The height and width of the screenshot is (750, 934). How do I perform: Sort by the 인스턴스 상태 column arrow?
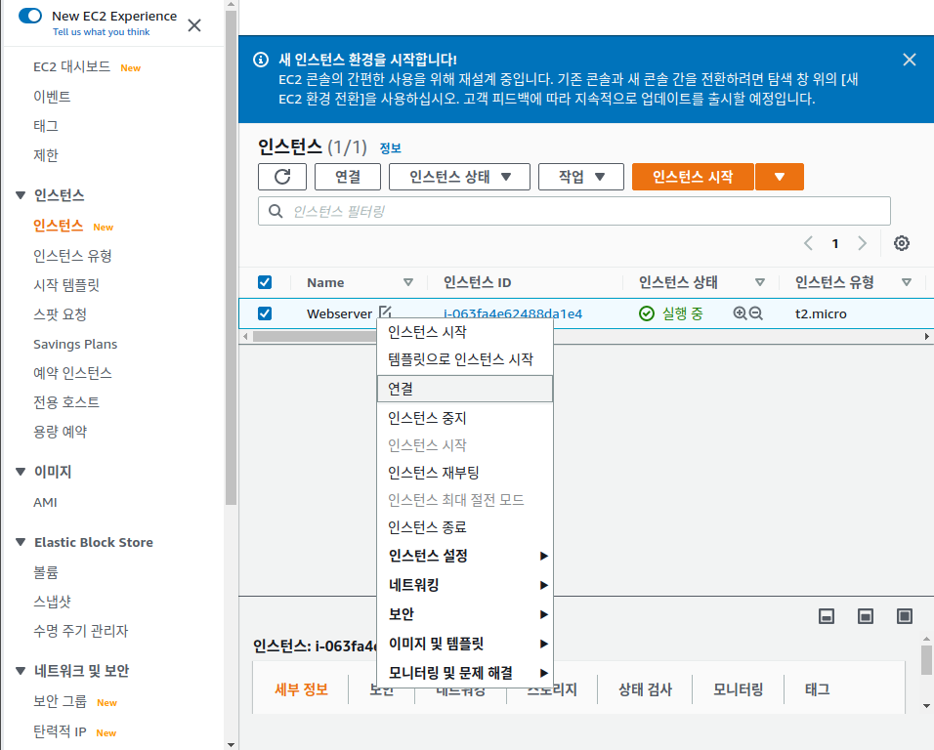(759, 282)
